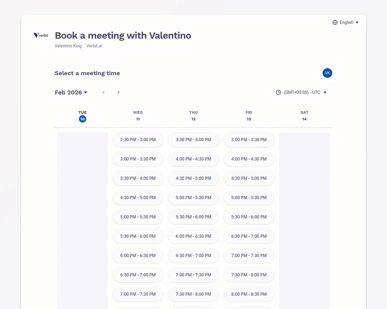The width and height of the screenshot is (387, 309).
Task: Go to next week arrow
Action: pyautogui.click(x=119, y=92)
